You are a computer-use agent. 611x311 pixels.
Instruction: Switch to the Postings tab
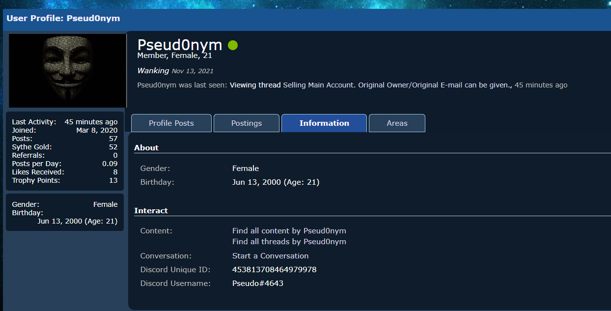[x=247, y=123]
